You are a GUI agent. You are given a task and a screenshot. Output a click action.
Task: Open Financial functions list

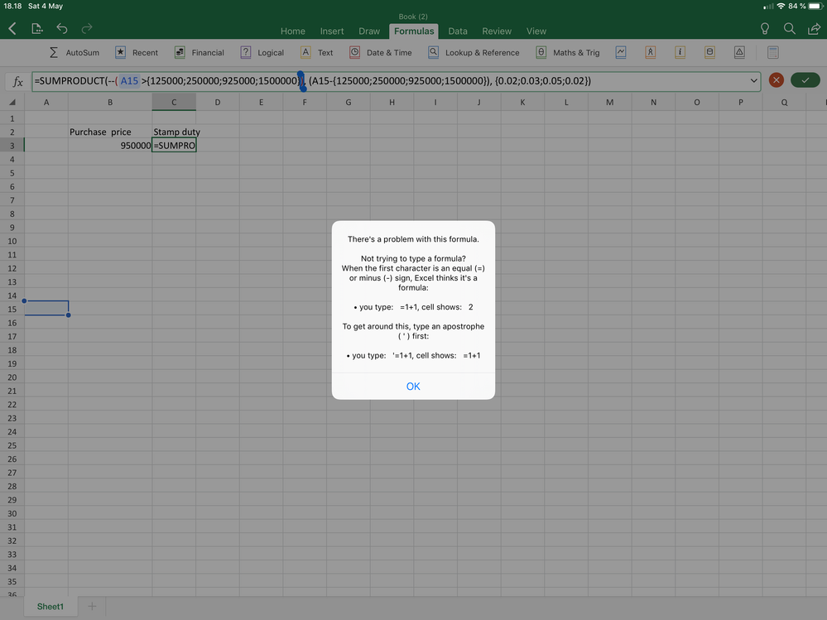click(200, 53)
